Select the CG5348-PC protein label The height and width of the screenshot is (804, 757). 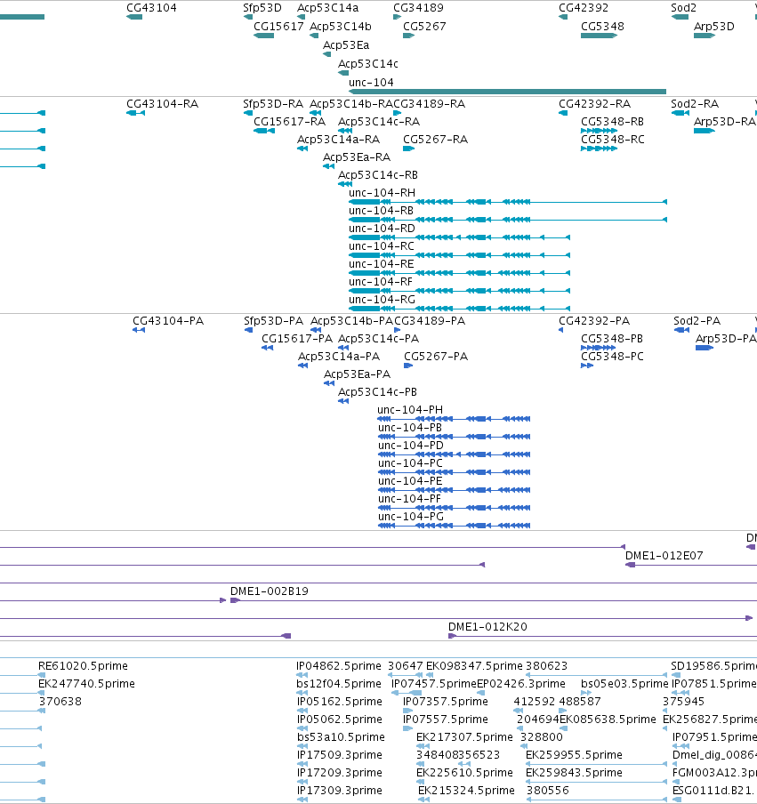[x=612, y=357]
